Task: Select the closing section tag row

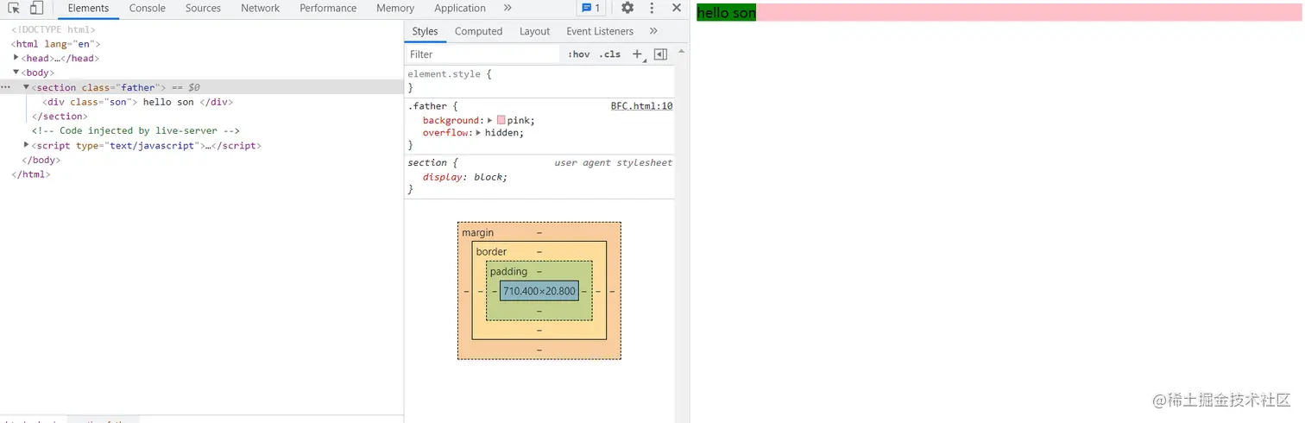Action: click(x=60, y=117)
